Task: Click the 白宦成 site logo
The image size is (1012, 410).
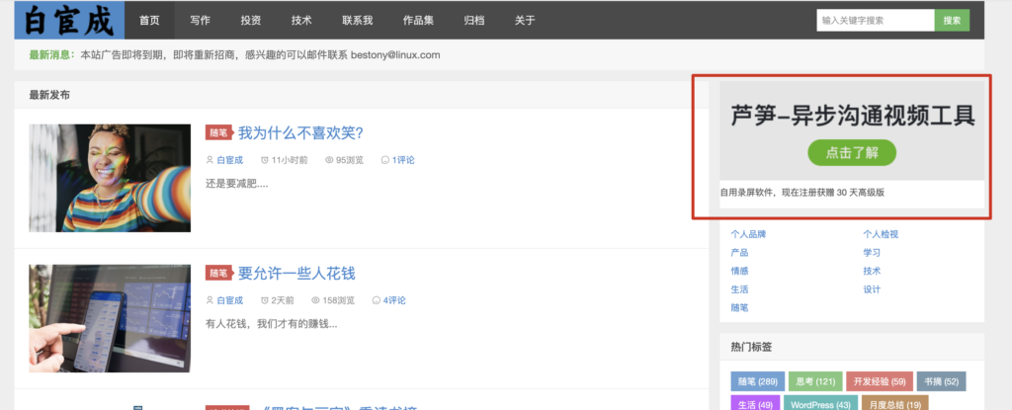Action: point(70,20)
